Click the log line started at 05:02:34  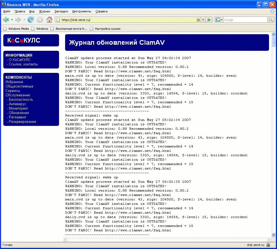[128, 120]
